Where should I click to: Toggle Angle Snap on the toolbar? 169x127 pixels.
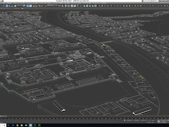tap(36, 6)
